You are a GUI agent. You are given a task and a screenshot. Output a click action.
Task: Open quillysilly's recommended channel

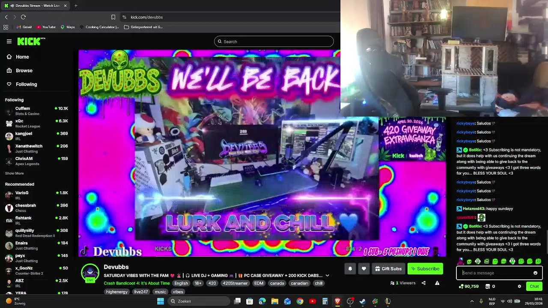tap(37, 233)
